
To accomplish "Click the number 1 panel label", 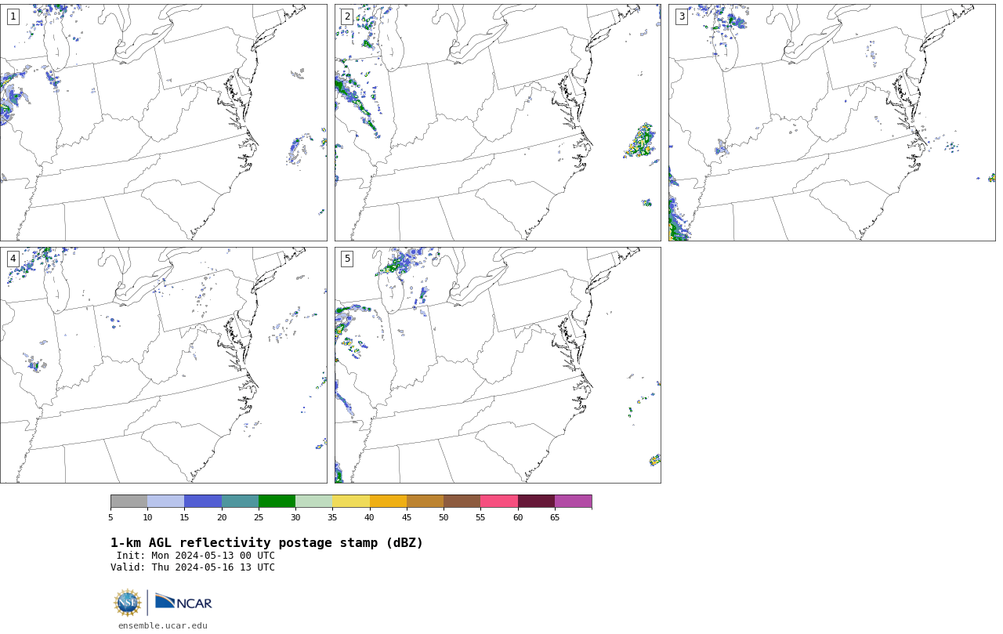I will click(x=13, y=16).
